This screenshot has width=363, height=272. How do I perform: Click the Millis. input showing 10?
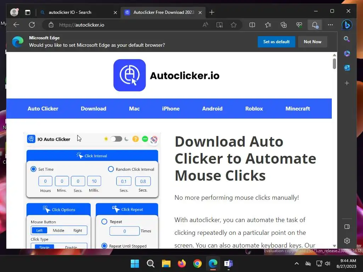click(94, 181)
